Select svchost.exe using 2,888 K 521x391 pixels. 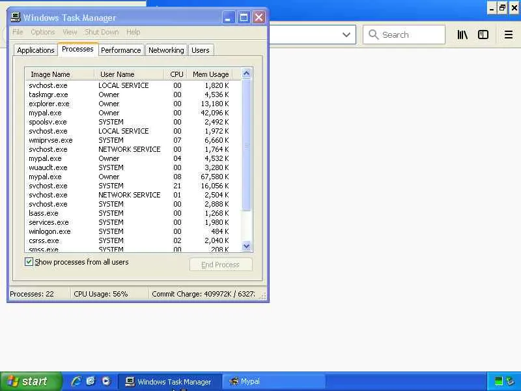point(133,204)
